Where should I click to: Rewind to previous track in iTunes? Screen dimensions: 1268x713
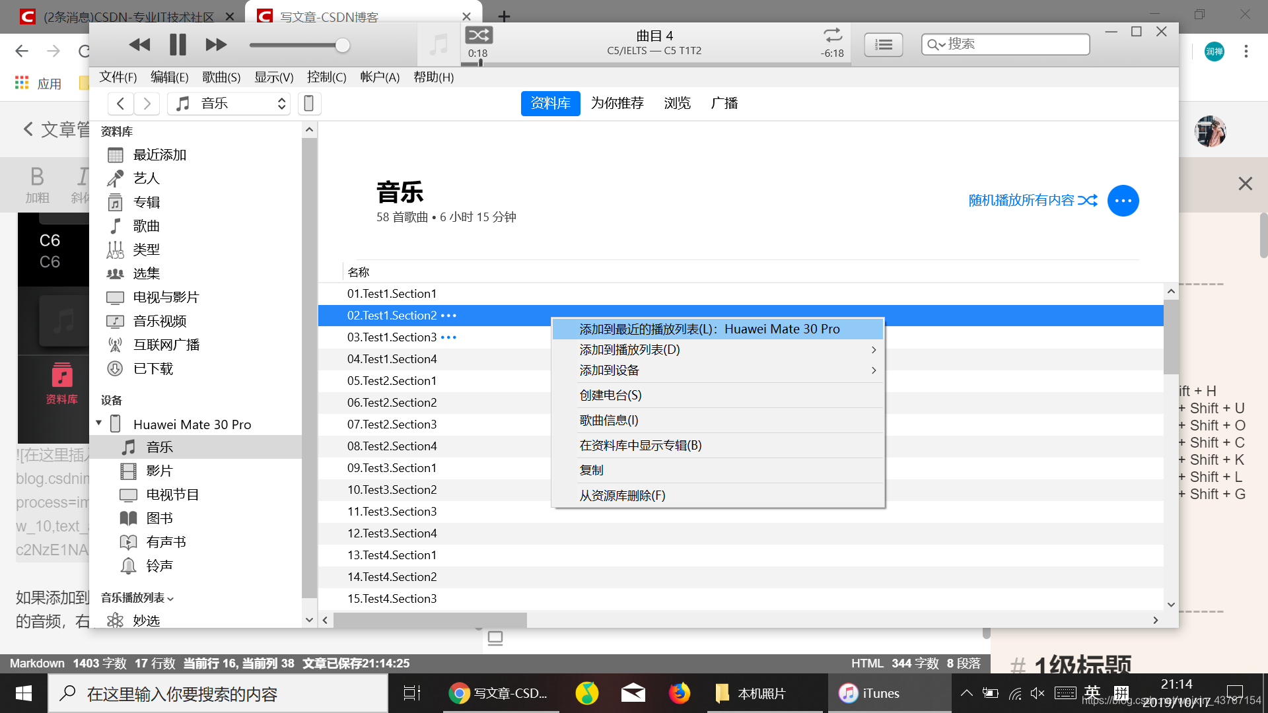(x=139, y=45)
